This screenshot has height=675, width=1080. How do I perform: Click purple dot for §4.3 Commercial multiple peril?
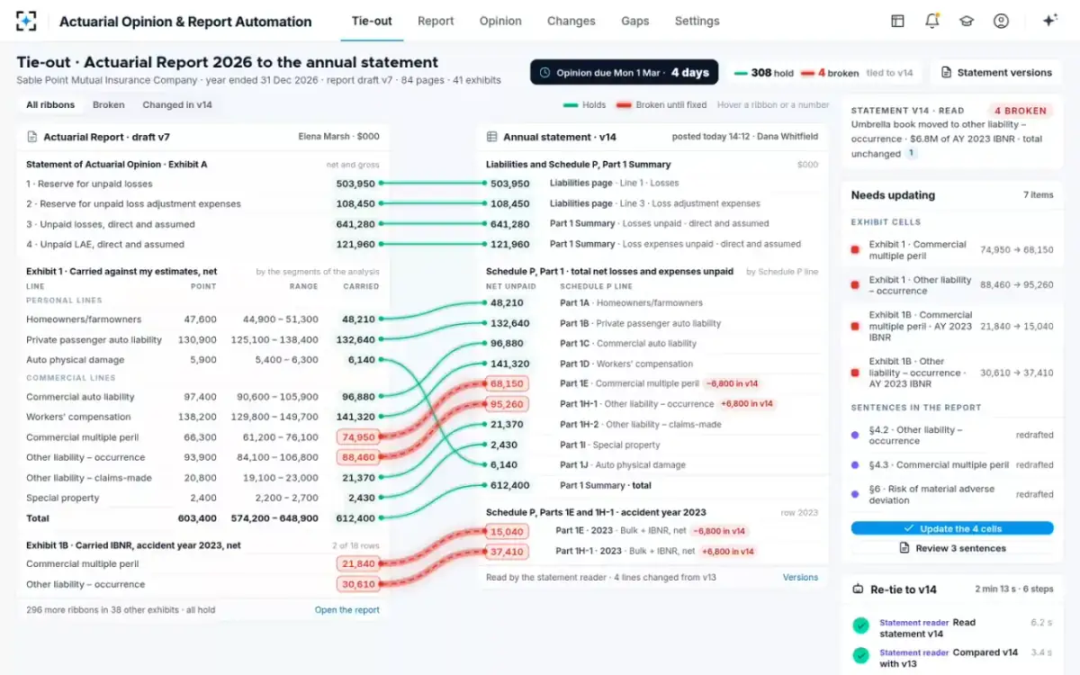click(x=855, y=465)
